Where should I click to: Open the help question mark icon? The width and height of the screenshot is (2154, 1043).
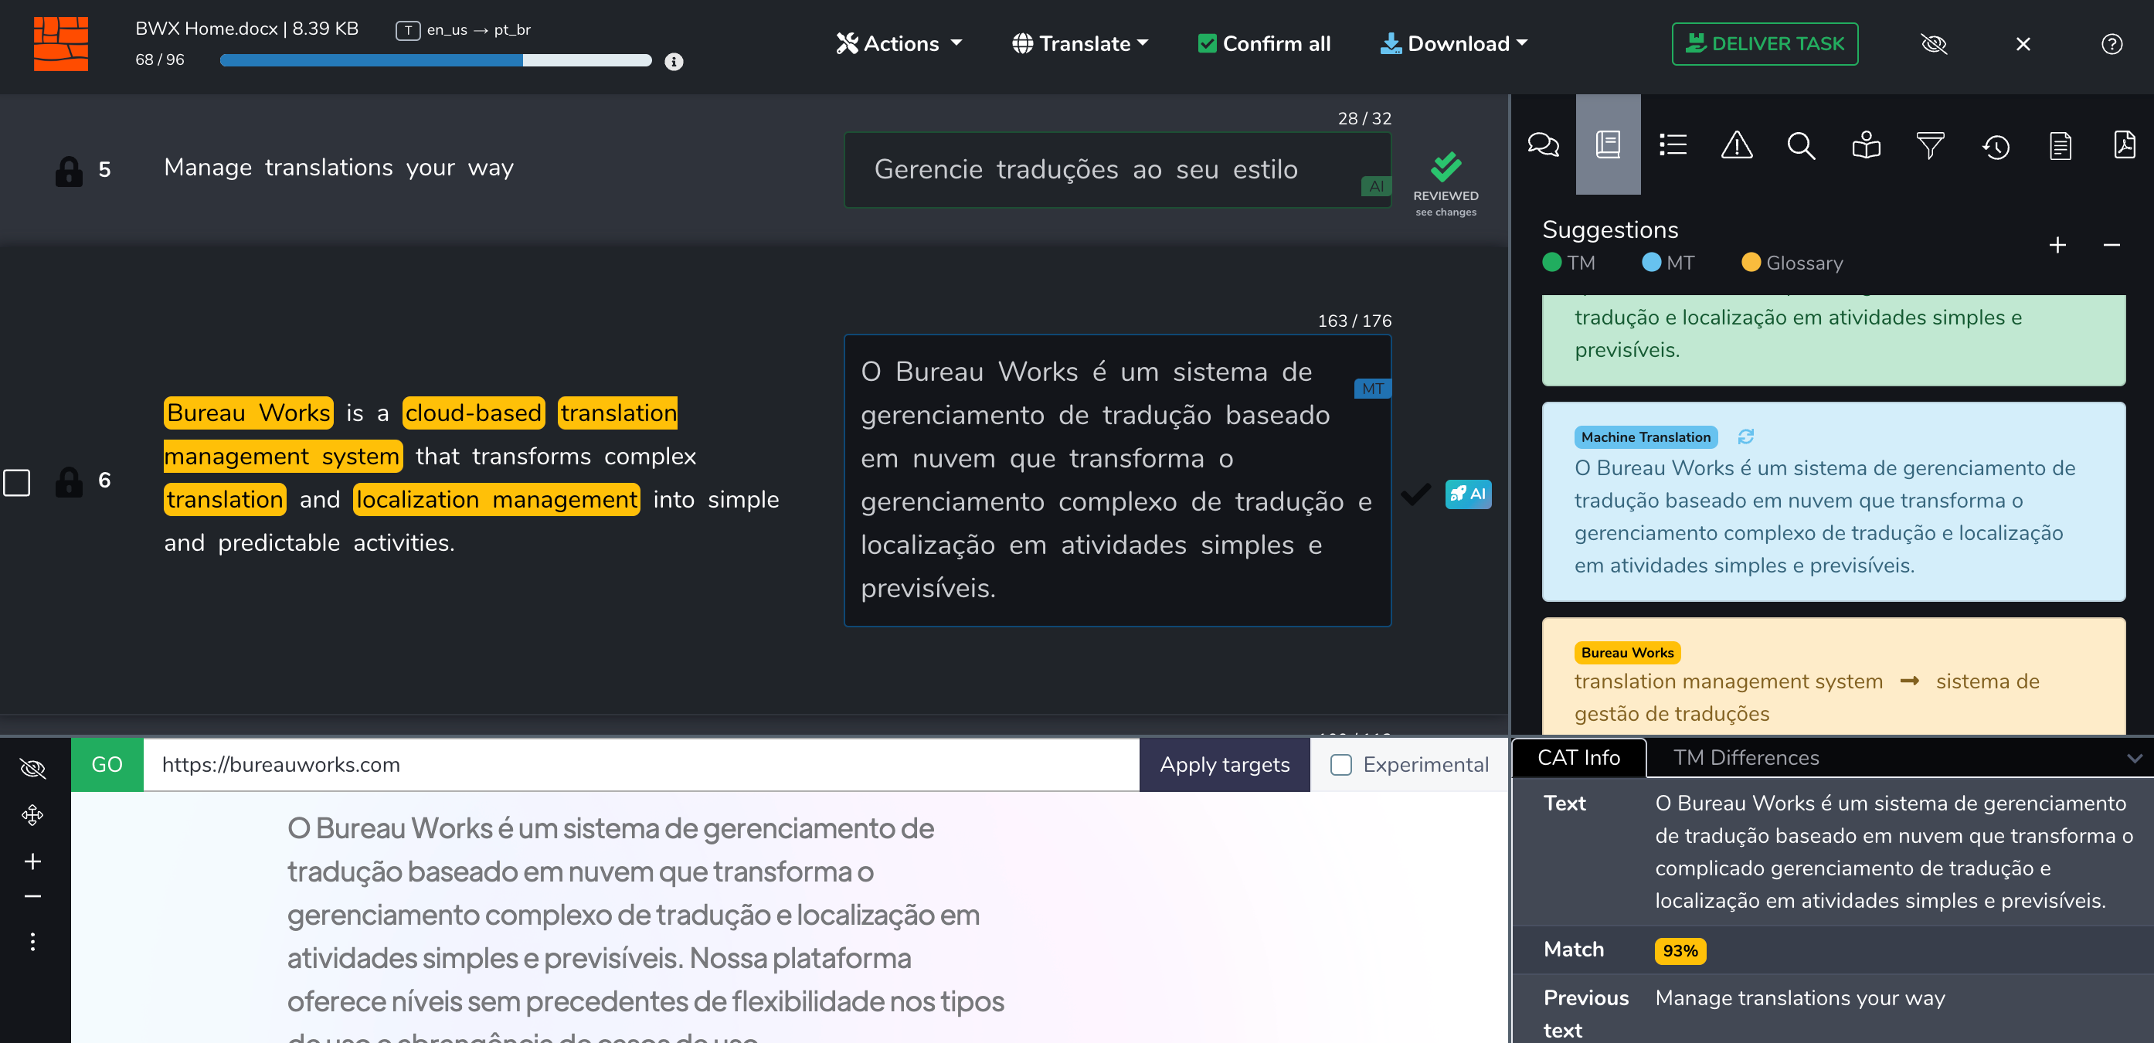pos(2112,43)
